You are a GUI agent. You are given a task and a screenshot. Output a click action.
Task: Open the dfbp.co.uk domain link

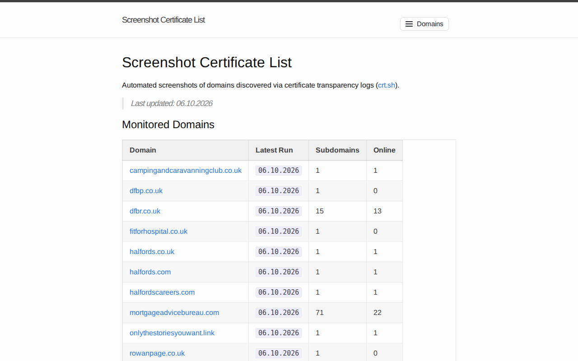[146, 191]
